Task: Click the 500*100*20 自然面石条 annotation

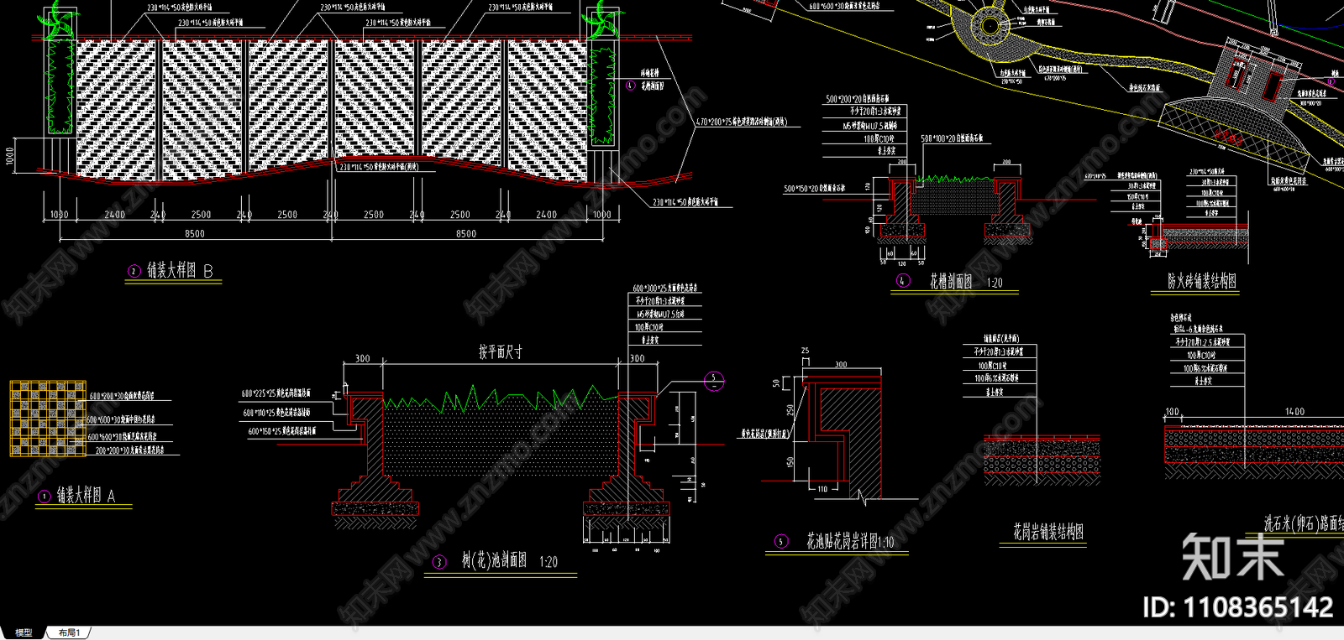Action: pos(952,138)
